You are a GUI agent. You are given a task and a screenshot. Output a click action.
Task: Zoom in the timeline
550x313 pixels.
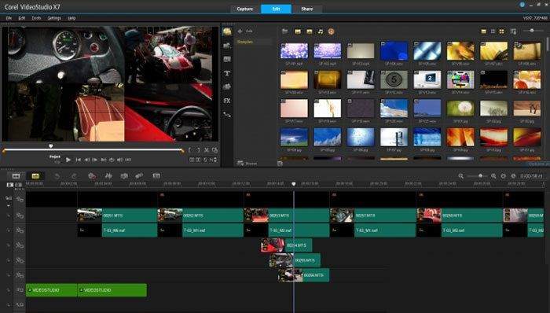tap(493, 176)
